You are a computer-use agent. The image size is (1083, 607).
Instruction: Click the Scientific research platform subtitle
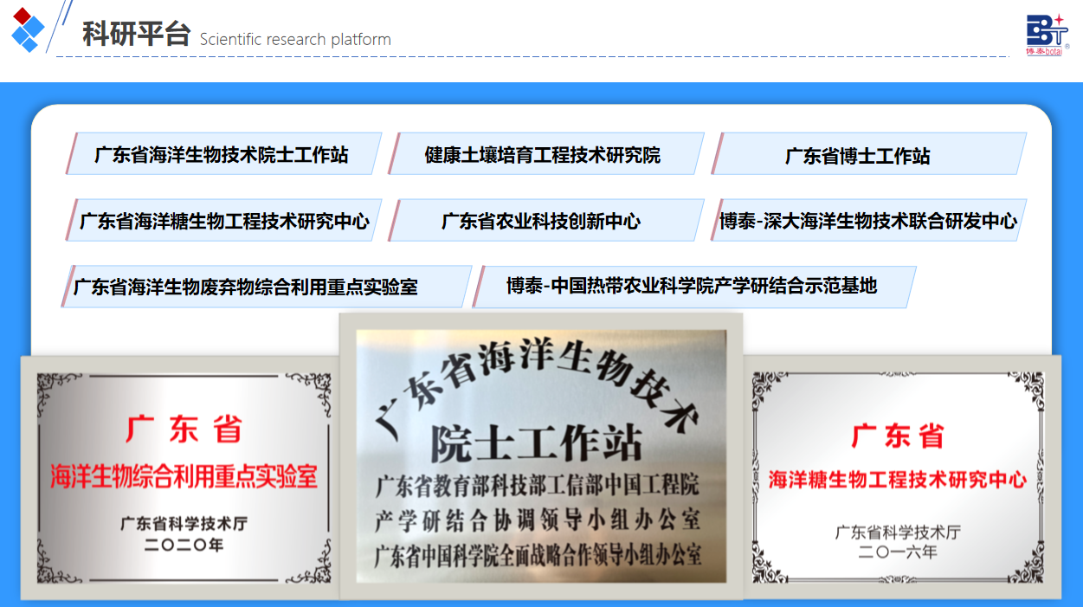pyautogui.click(x=295, y=40)
